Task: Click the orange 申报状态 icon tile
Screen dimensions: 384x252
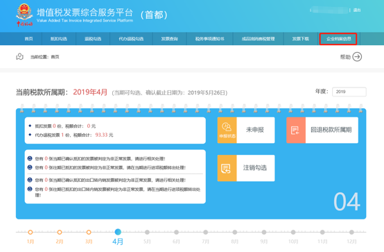Action: (227, 130)
